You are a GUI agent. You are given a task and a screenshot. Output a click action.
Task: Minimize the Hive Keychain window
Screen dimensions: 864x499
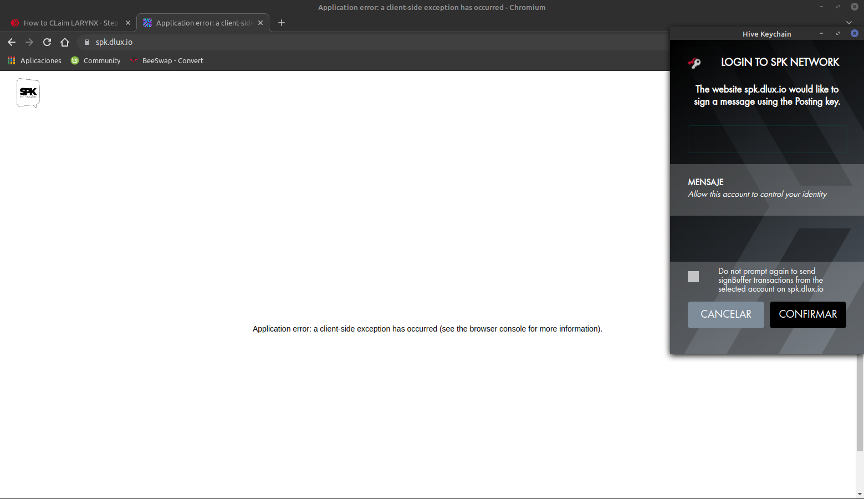[821, 34]
